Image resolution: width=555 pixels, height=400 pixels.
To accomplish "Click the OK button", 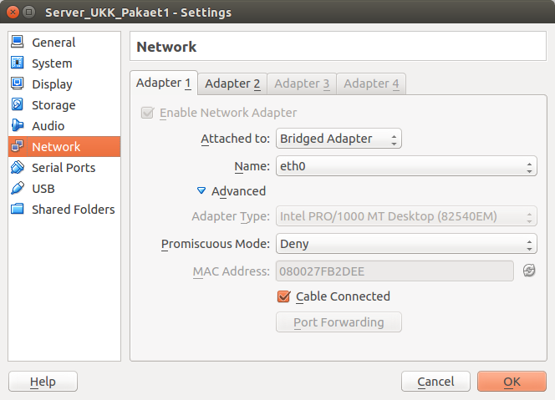I will [x=512, y=382].
